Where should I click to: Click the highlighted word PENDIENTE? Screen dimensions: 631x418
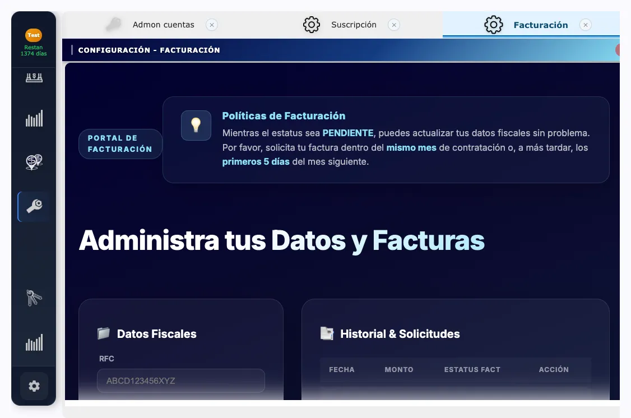point(347,133)
